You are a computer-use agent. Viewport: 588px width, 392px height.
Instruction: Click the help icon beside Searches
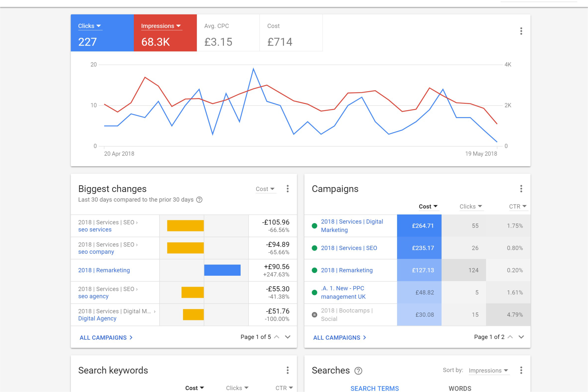click(x=358, y=371)
